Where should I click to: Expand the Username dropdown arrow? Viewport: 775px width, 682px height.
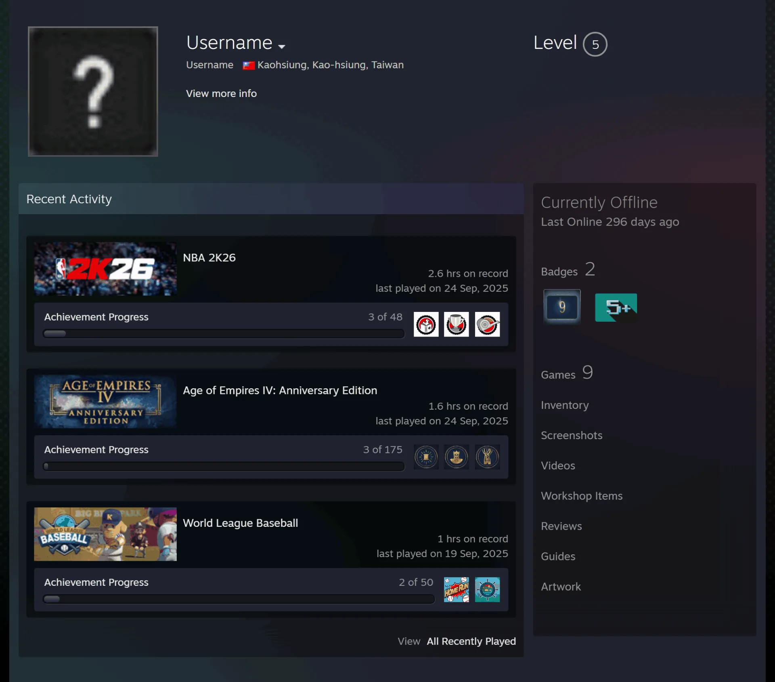pos(282,46)
